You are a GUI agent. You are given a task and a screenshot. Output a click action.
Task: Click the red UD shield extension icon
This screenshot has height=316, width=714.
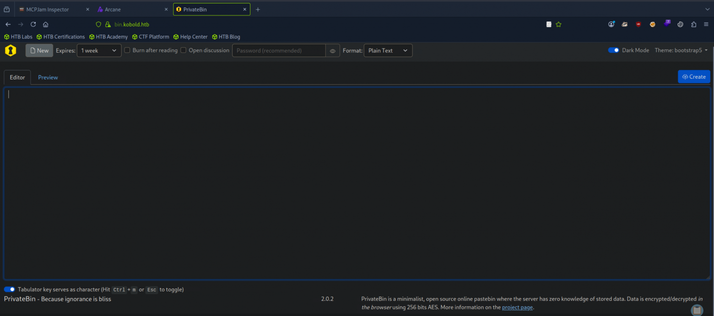coord(638,24)
